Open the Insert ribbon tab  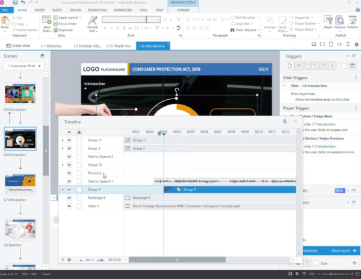(40, 10)
